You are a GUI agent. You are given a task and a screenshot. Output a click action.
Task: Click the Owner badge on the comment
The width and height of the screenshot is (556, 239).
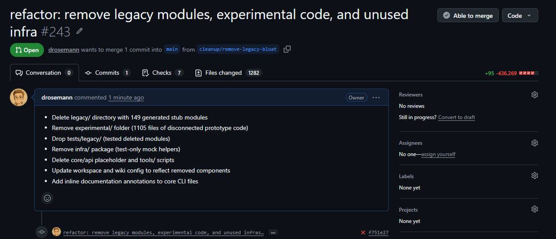[356, 98]
